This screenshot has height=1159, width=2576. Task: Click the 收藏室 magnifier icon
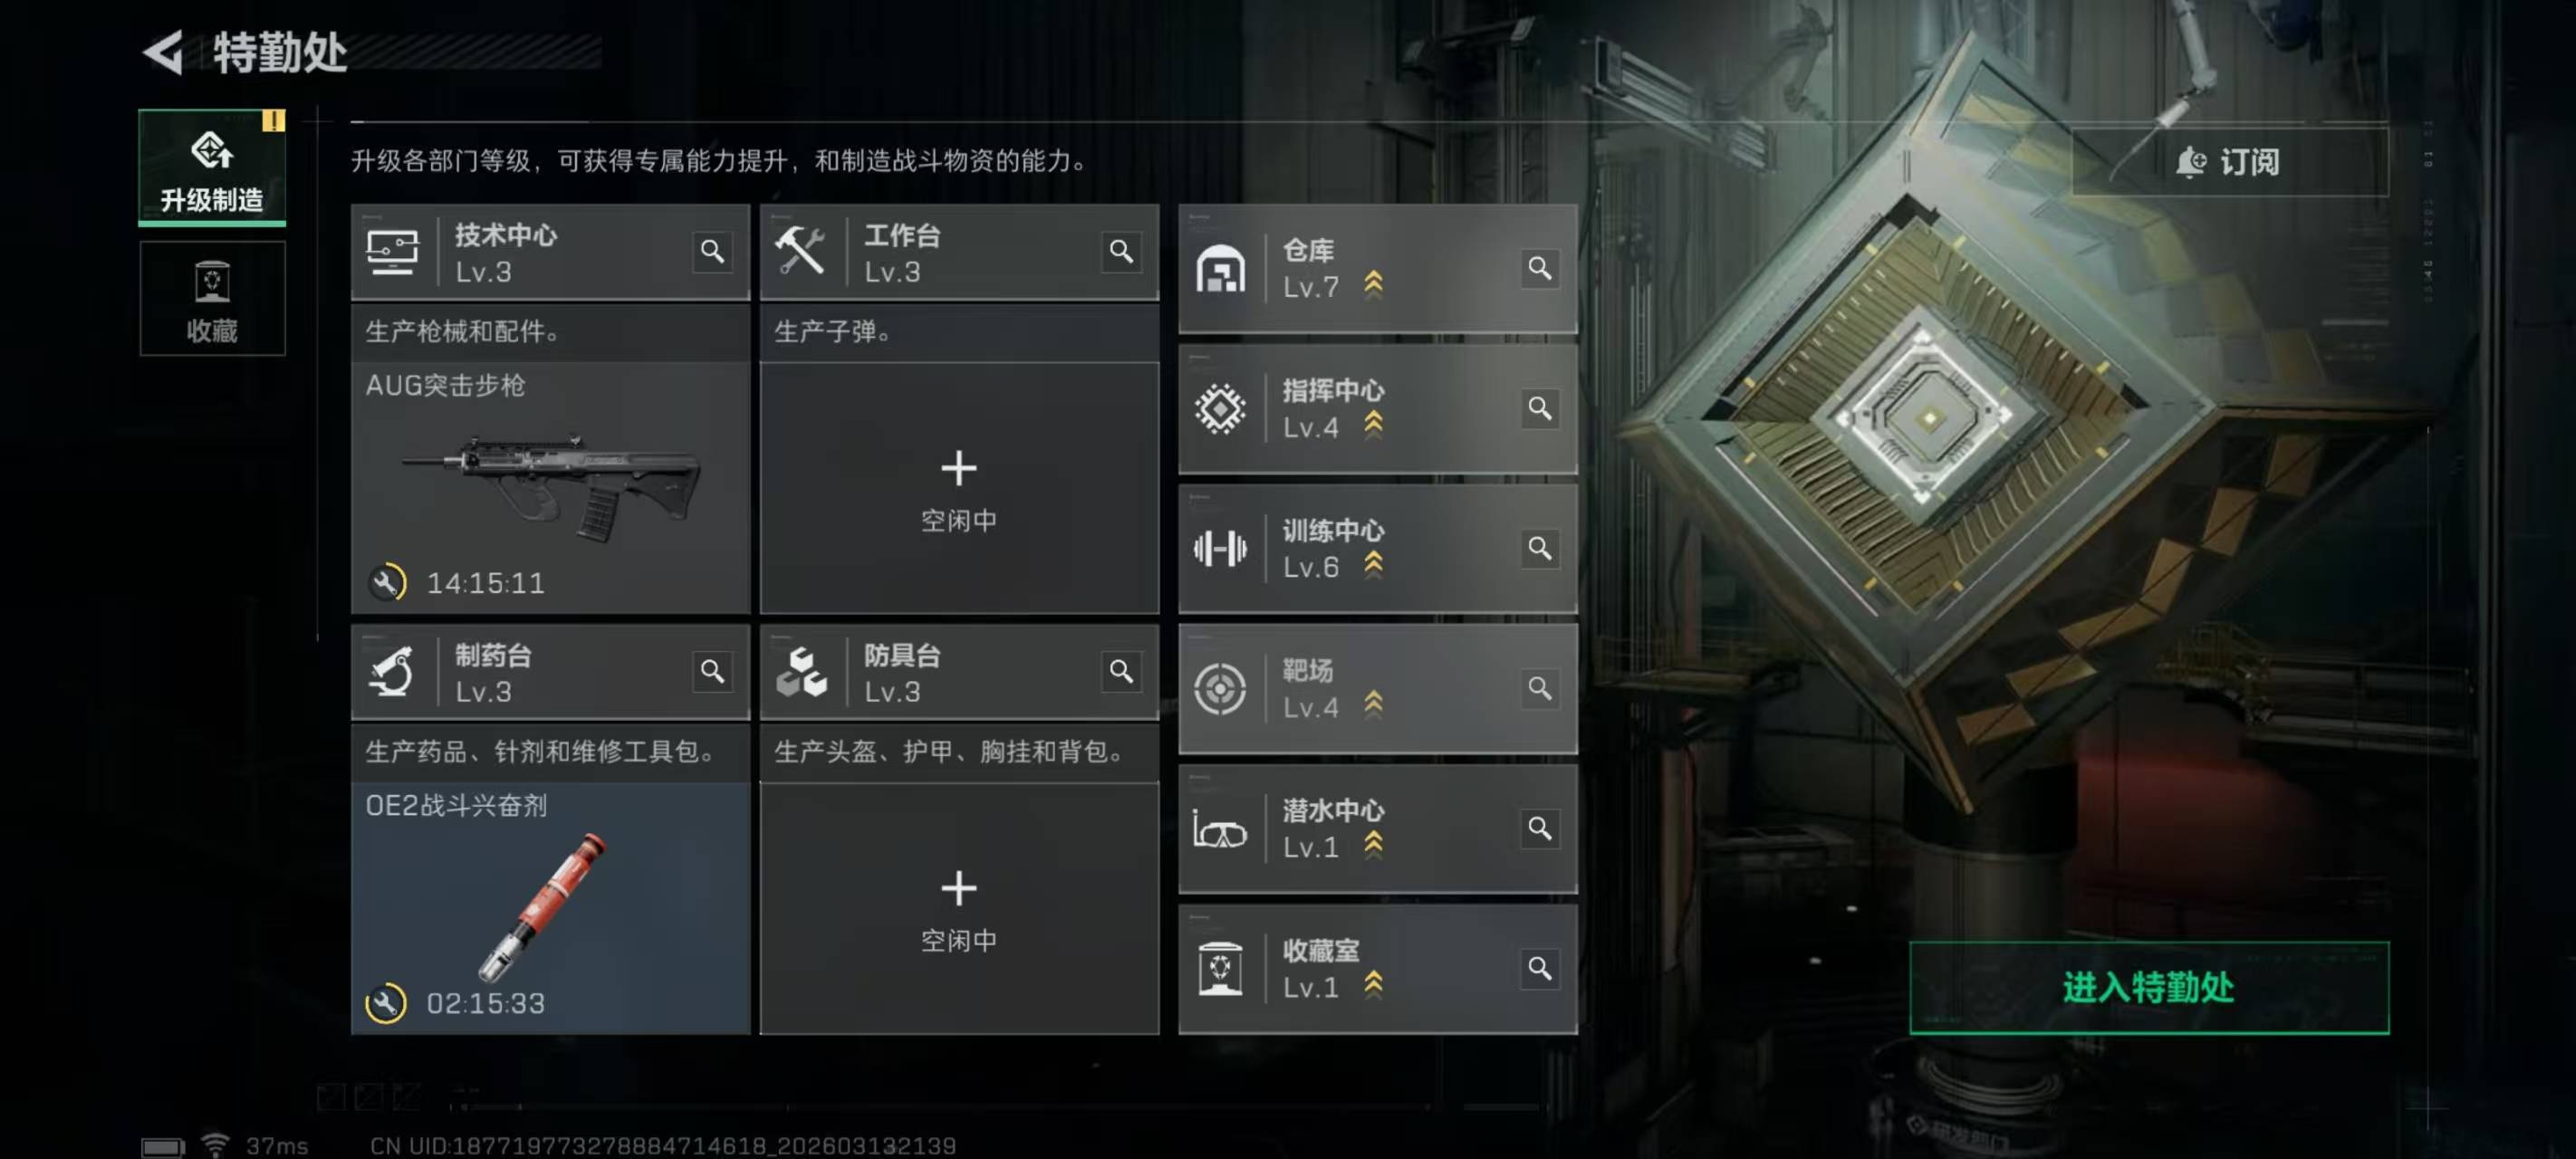pos(1539,968)
